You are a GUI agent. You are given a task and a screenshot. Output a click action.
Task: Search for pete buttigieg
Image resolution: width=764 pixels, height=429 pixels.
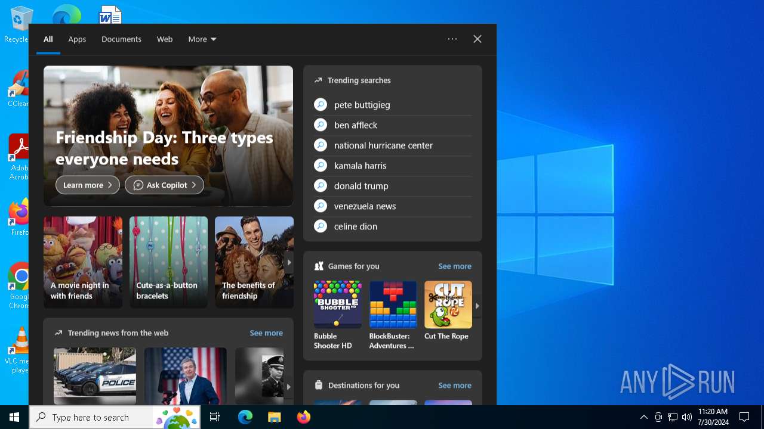click(x=362, y=105)
